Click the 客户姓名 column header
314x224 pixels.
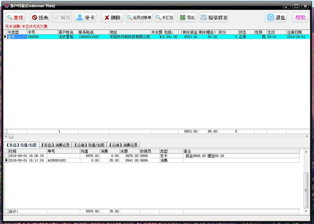66,32
